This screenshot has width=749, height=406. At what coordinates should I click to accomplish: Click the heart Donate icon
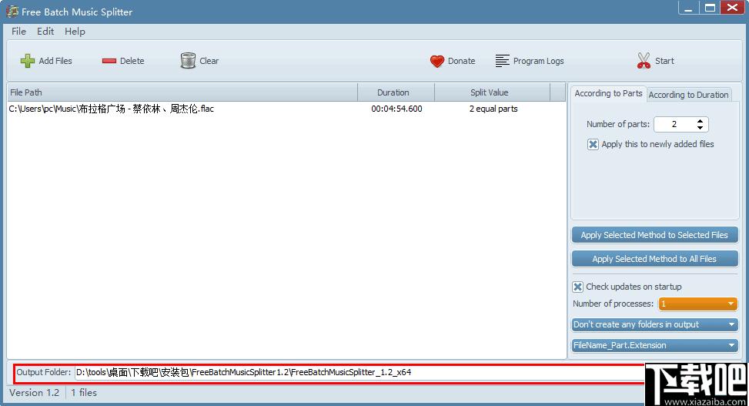tap(437, 61)
